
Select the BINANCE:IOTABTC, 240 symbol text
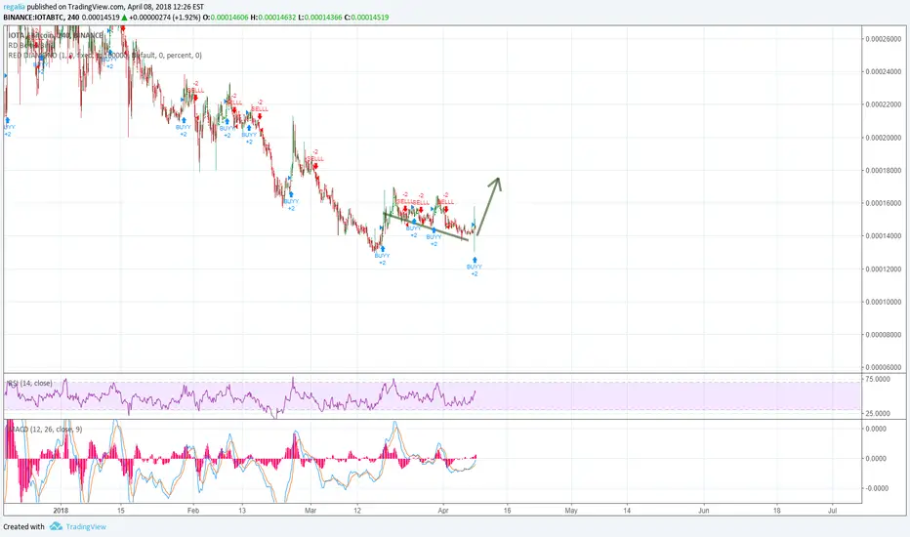click(41, 18)
